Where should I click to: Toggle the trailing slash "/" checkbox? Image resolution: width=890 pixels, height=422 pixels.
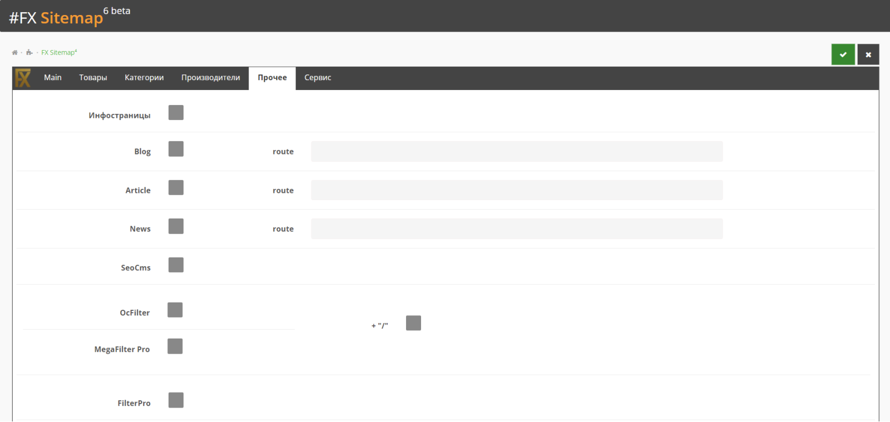click(x=413, y=322)
